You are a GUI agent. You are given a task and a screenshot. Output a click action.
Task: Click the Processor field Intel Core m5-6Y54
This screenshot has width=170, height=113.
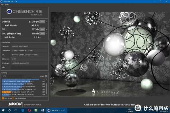point(29,46)
